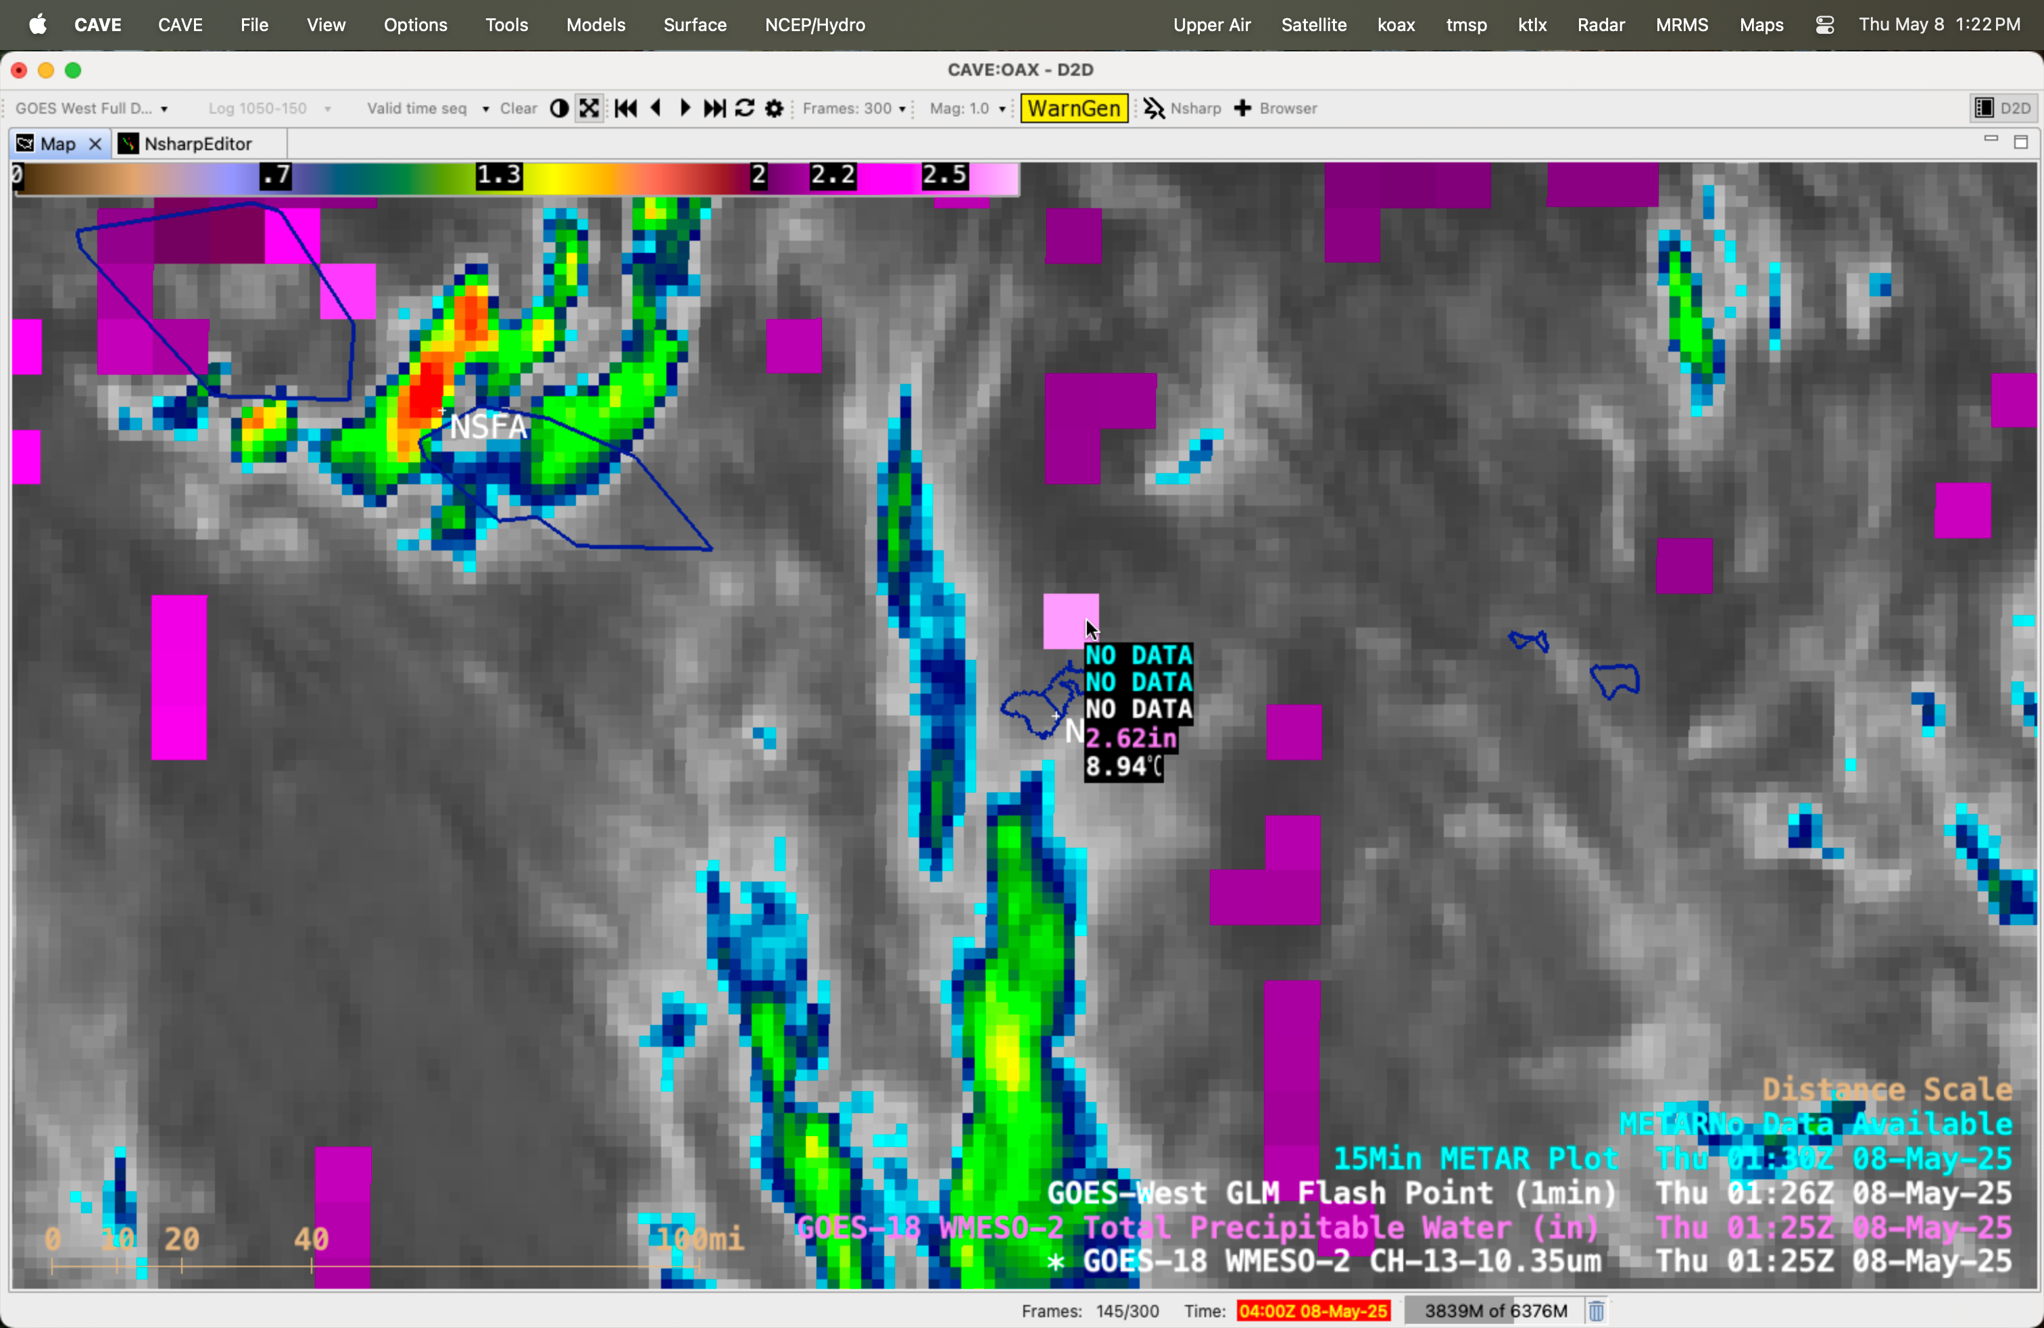Open loop properties gear
The width and height of the screenshot is (2044, 1328).
pos(774,108)
